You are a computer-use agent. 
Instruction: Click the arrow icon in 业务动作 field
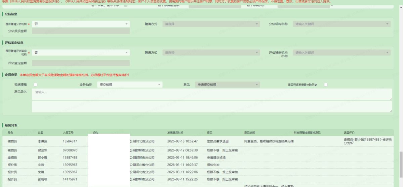159,85
